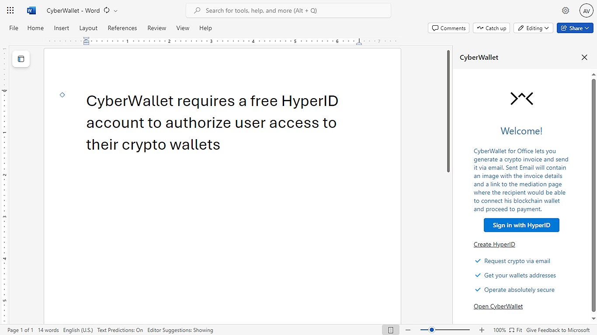Screen dimensions: 597x335
Task: Click the document vertical scrollbar
Action: point(448,111)
